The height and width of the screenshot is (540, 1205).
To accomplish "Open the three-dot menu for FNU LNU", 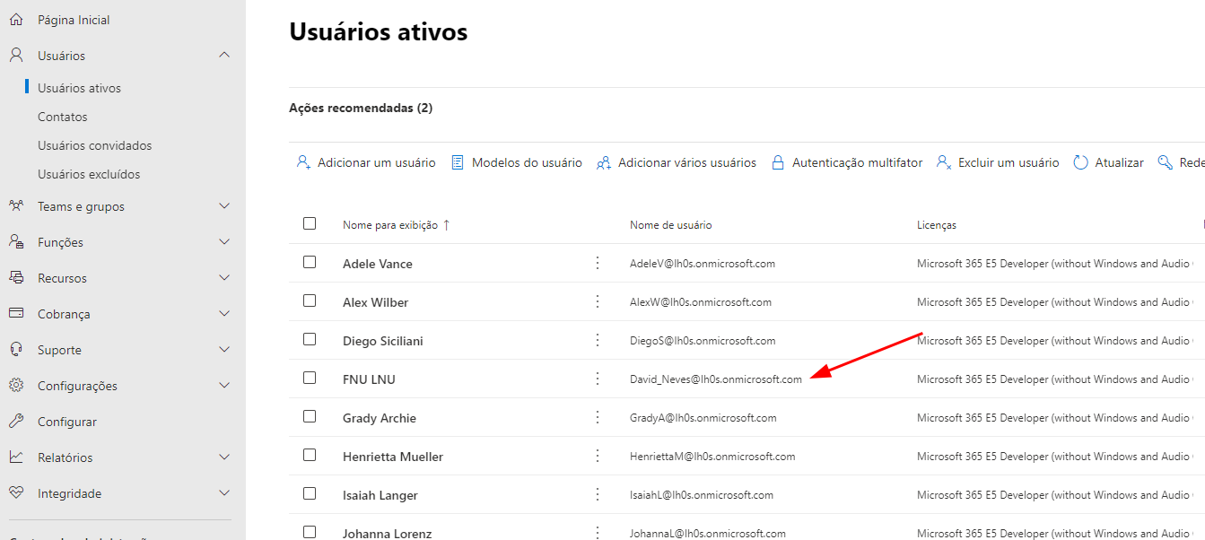I will click(x=598, y=379).
